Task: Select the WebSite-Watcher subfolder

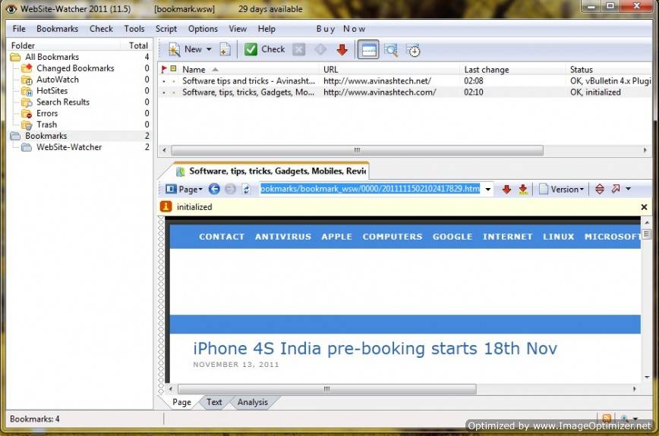Action: coord(69,147)
